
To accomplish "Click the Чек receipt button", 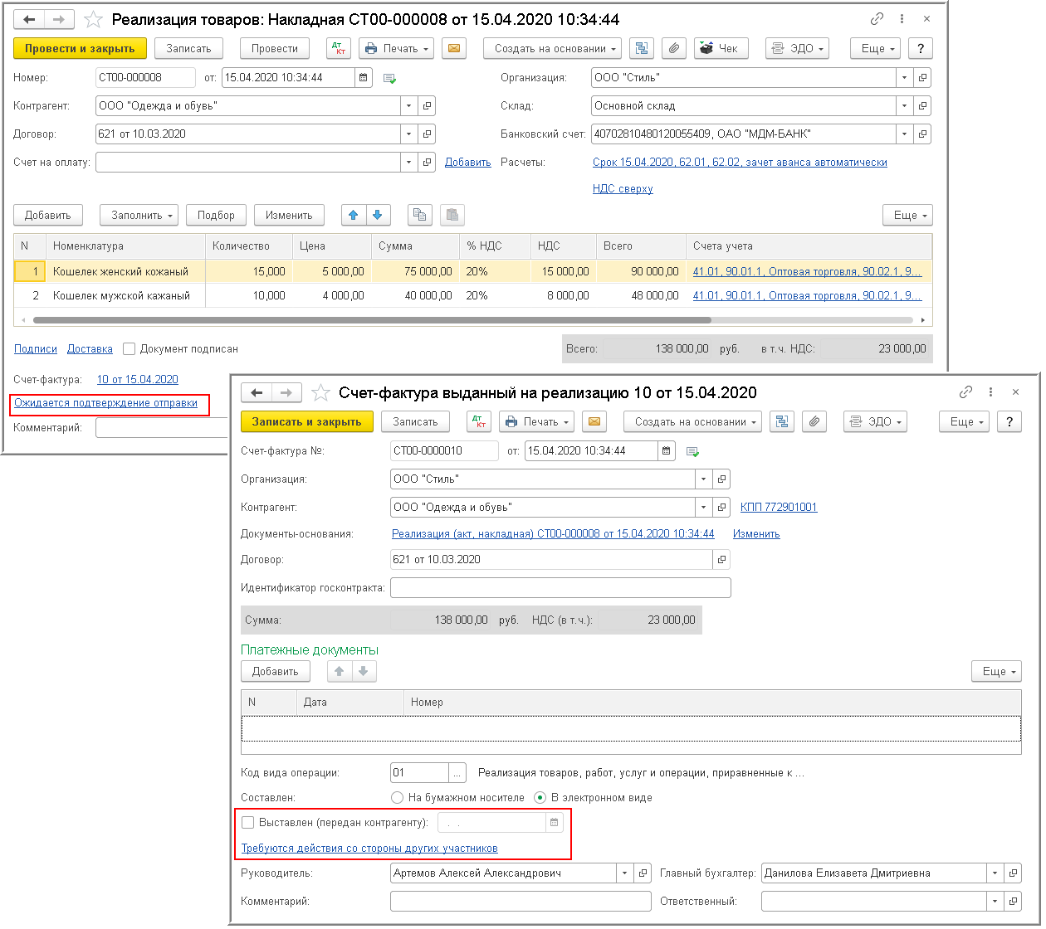I will pos(721,49).
